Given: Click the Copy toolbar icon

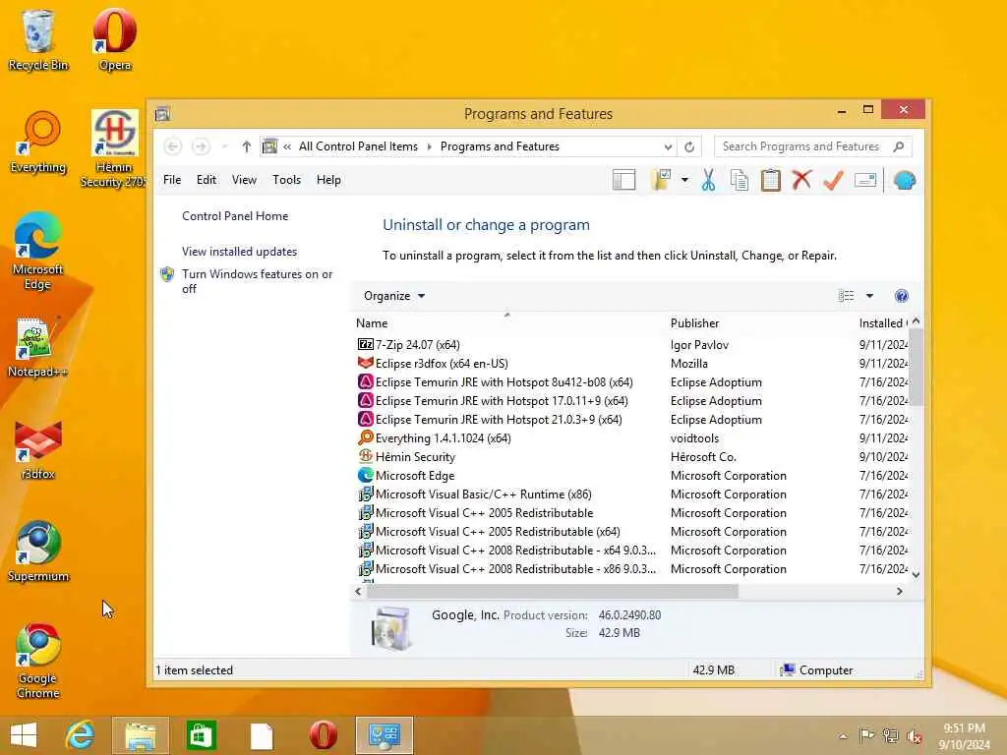Looking at the screenshot, I should (740, 181).
